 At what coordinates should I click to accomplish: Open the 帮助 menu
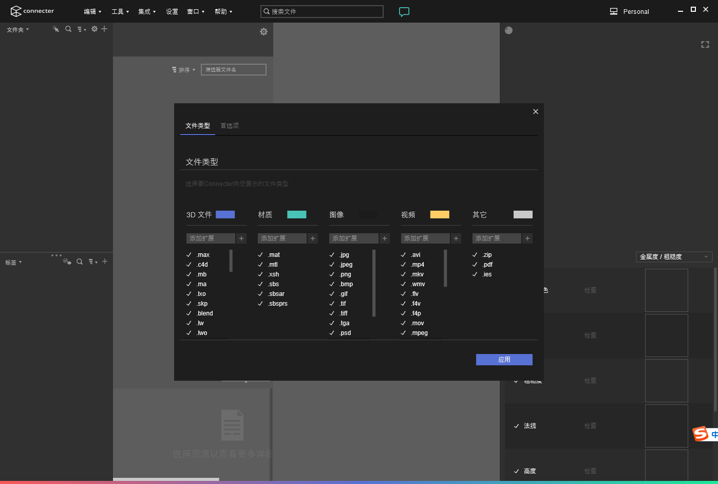tap(224, 11)
